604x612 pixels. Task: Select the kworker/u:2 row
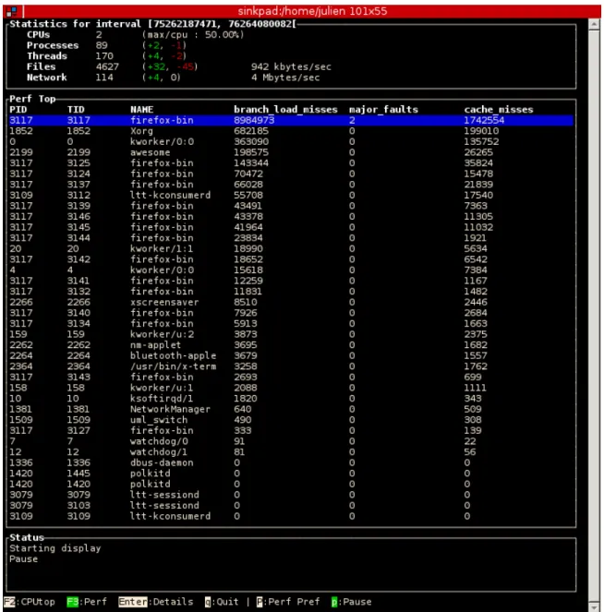pos(291,334)
